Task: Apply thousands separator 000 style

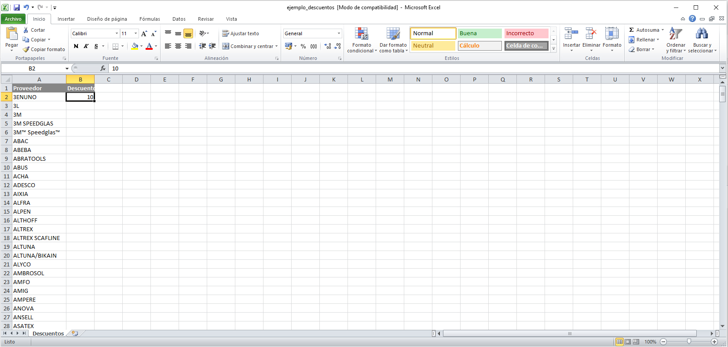Action: pyautogui.click(x=314, y=46)
